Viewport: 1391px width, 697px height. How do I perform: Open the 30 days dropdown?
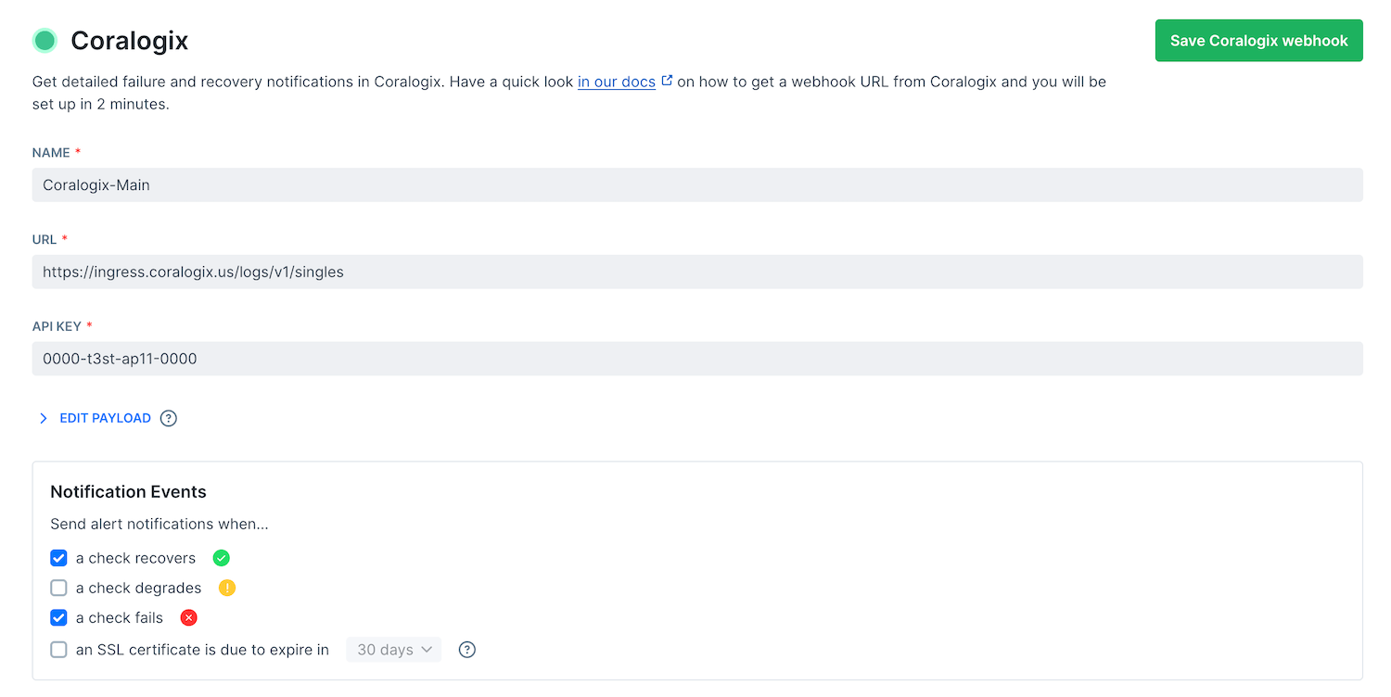393,650
